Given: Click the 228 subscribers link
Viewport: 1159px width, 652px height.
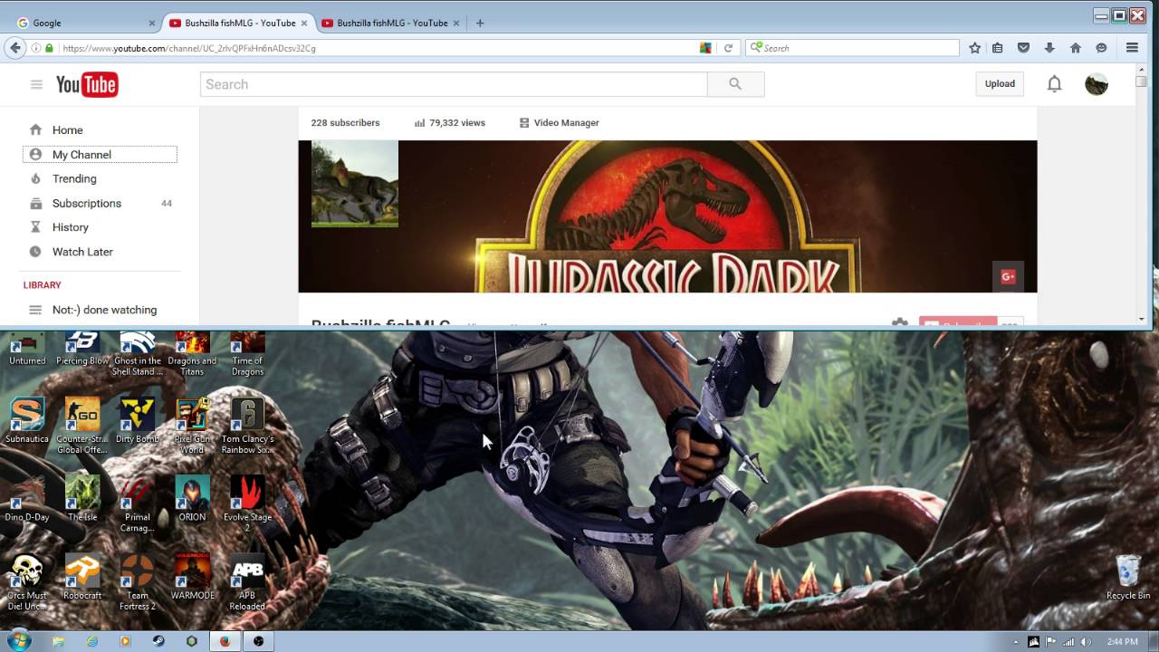Looking at the screenshot, I should point(345,123).
